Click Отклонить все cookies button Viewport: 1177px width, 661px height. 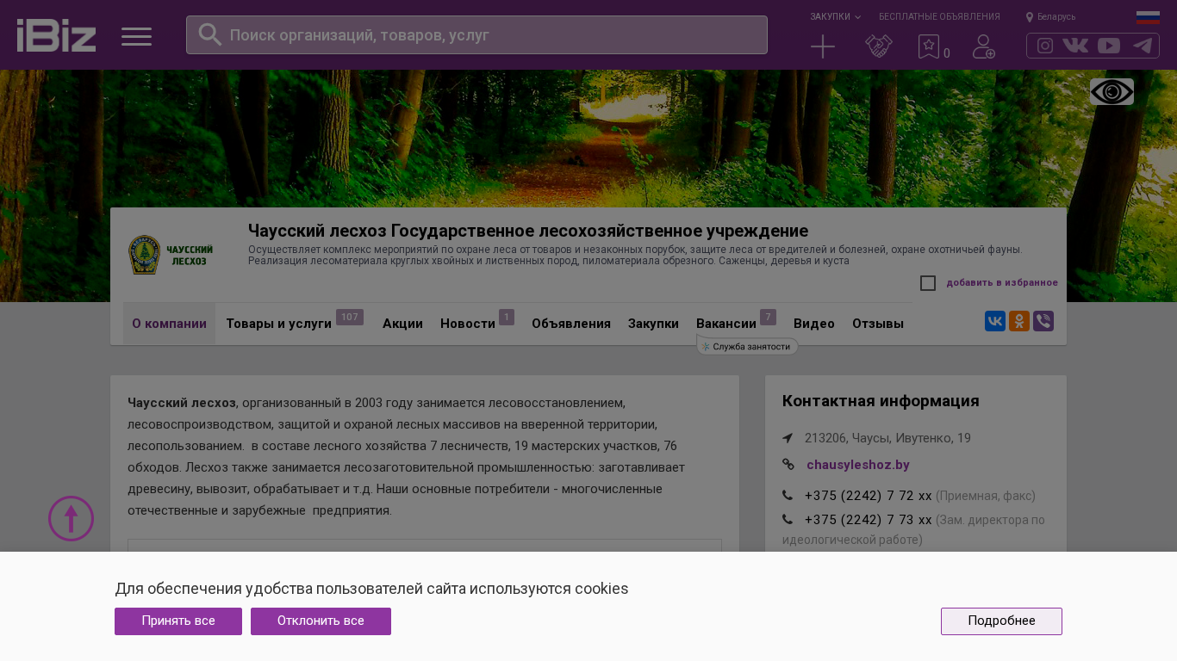click(x=321, y=621)
